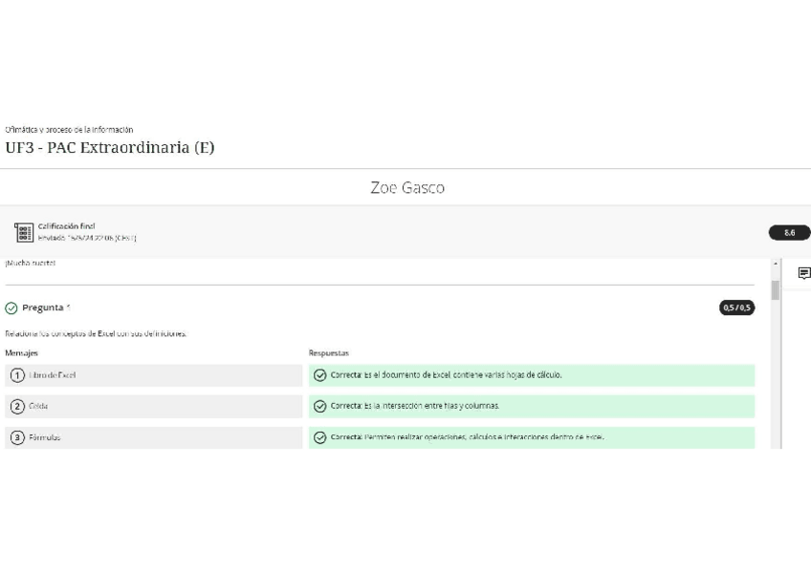Click the Pregunta 1 heading
The height and width of the screenshot is (572, 811).
point(46,308)
